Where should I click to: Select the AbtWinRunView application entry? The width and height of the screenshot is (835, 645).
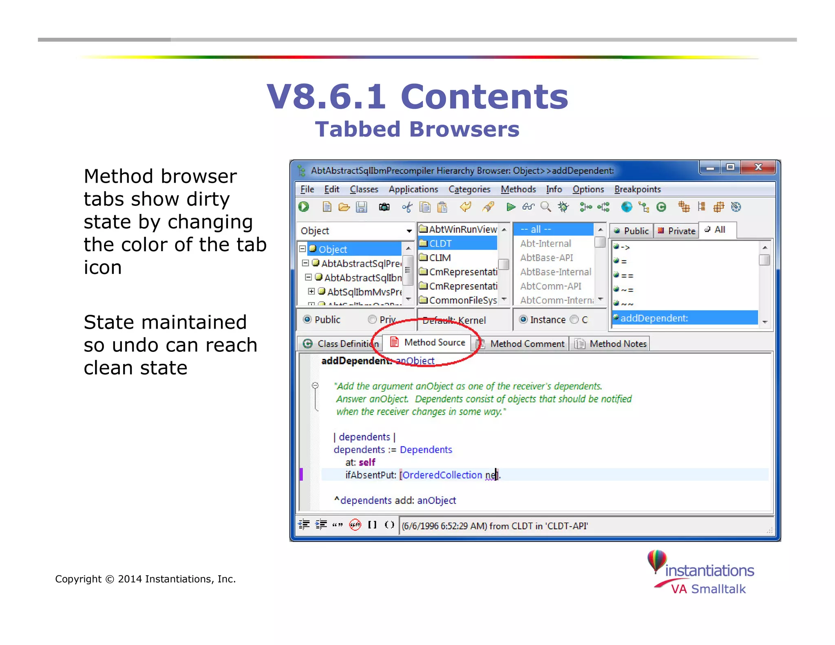457,229
